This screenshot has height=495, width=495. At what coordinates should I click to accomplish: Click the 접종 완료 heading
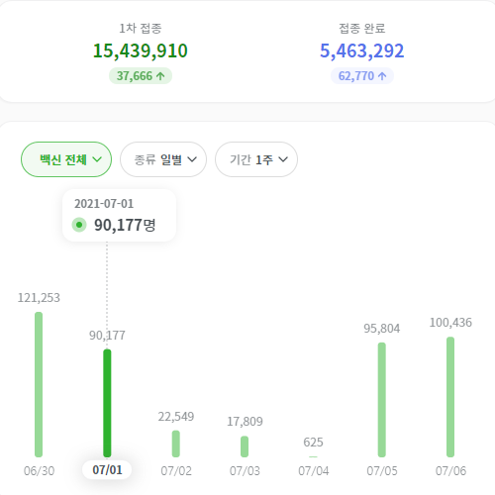362,29
